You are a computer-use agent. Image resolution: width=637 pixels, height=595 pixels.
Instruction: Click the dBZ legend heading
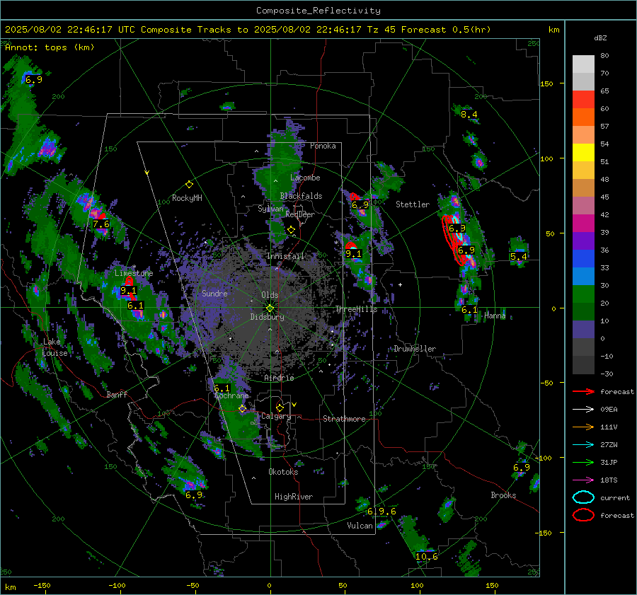[x=600, y=38]
